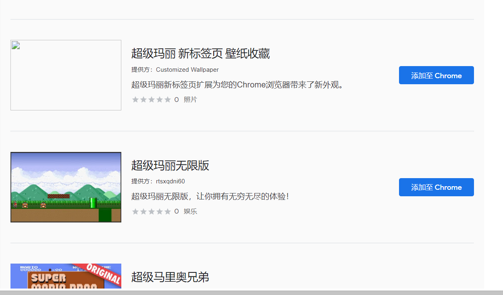
Task: Add 超级玛丽 新标签页 壁纸收藏 to Chrome
Action: point(436,75)
